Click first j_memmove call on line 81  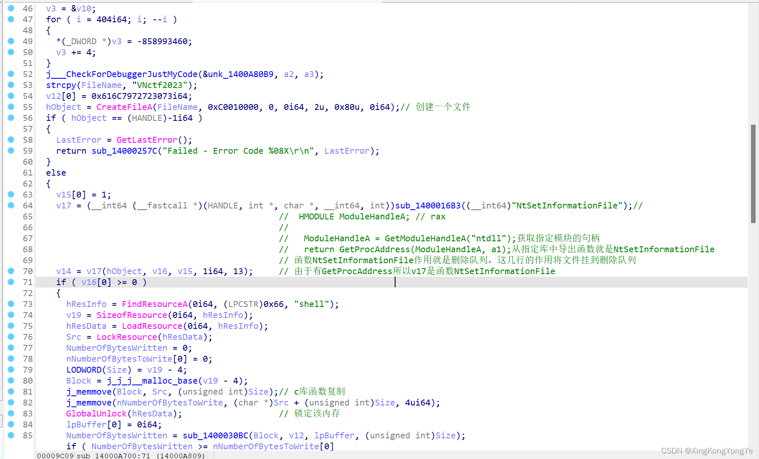click(x=89, y=392)
